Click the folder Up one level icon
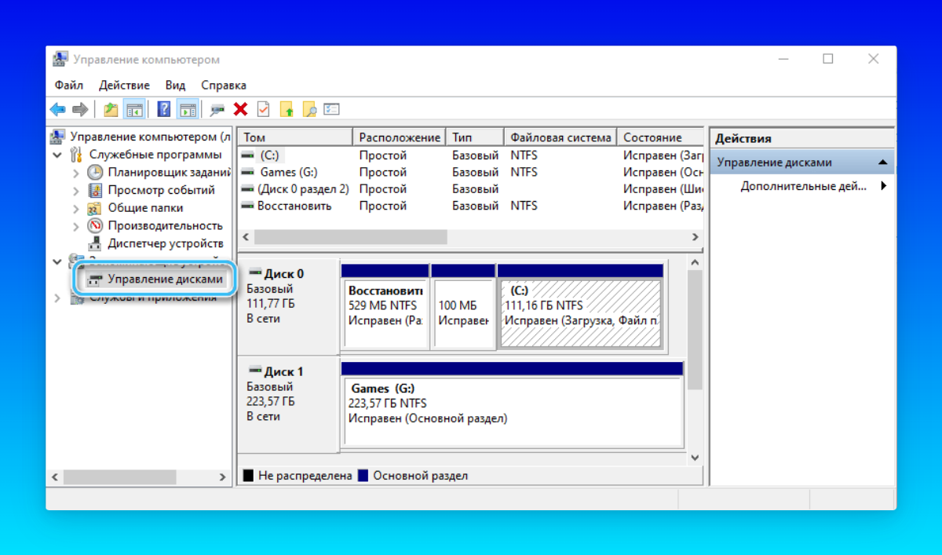 (111, 109)
